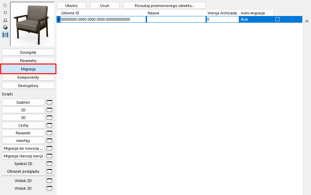Viewport: 311px width, 195px height.
Task: Switch to the Komponenty section
Action: tap(28, 77)
